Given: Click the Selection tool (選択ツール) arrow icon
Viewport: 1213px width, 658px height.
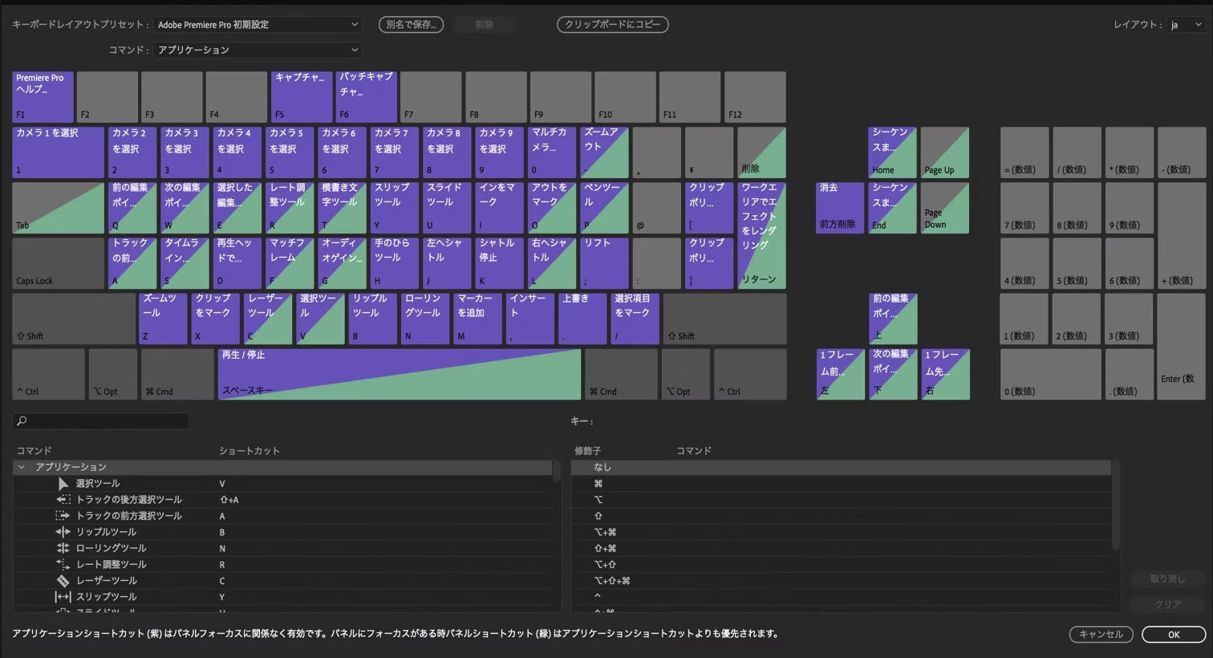Looking at the screenshot, I should point(63,483).
